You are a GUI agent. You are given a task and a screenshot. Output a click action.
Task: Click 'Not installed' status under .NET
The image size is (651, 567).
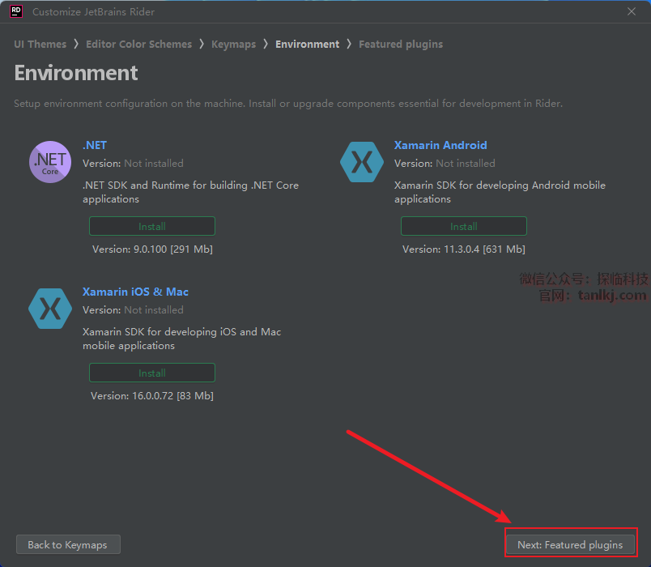click(154, 164)
